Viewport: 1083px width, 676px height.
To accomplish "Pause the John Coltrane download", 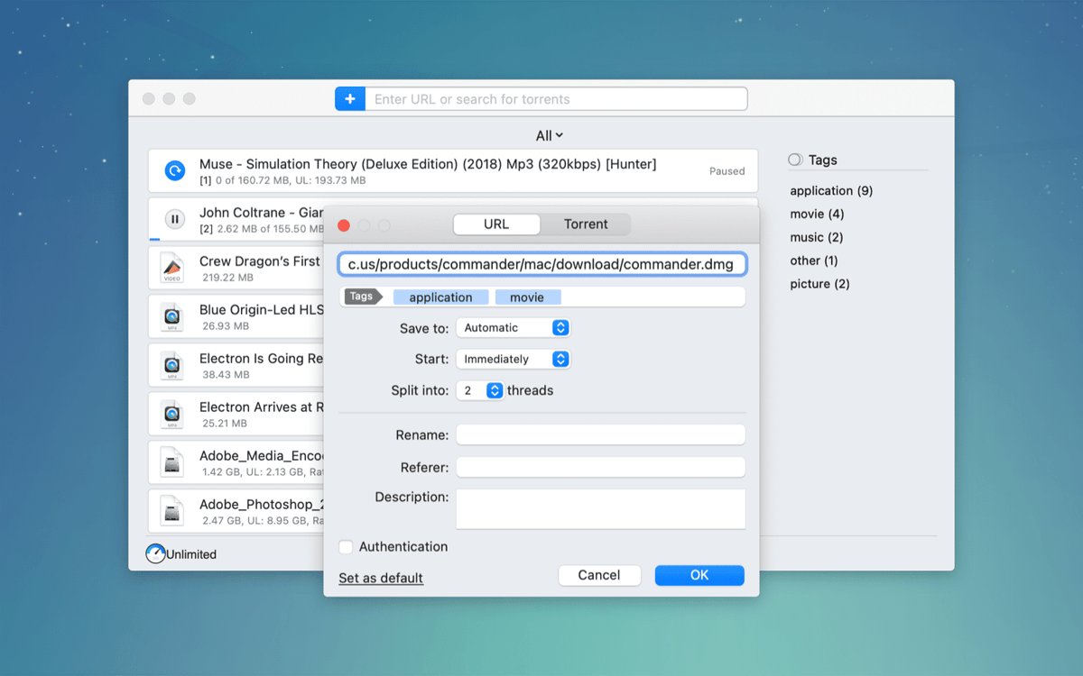I will click(174, 219).
